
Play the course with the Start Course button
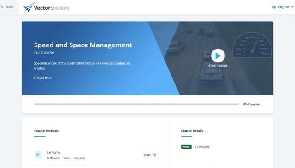[218, 56]
